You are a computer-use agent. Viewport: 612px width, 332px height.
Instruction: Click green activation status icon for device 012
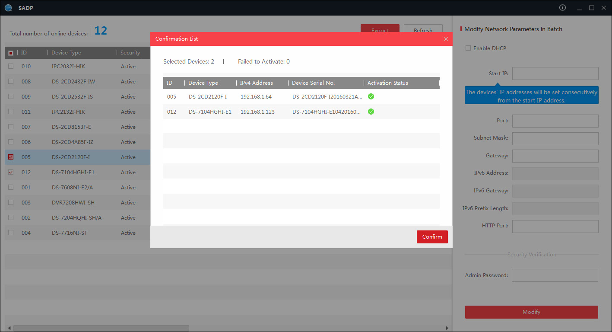tap(371, 112)
